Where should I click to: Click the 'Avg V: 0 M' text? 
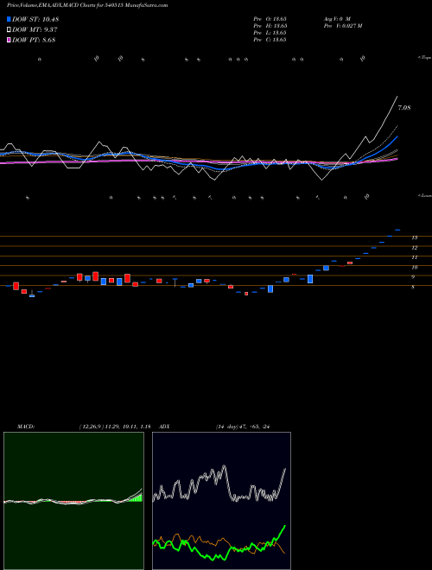click(337, 18)
